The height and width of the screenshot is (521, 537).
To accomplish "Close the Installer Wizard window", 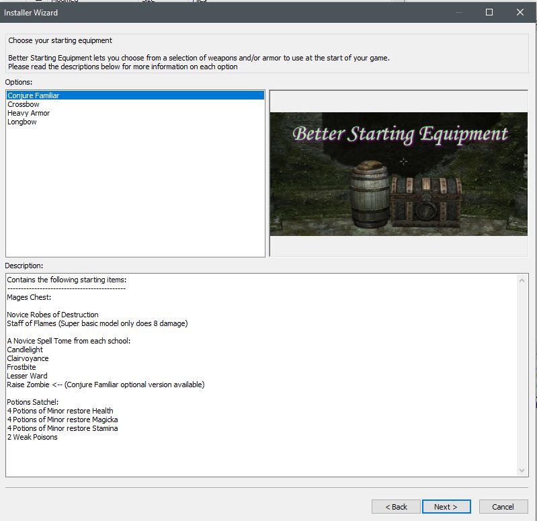I will tap(520, 12).
